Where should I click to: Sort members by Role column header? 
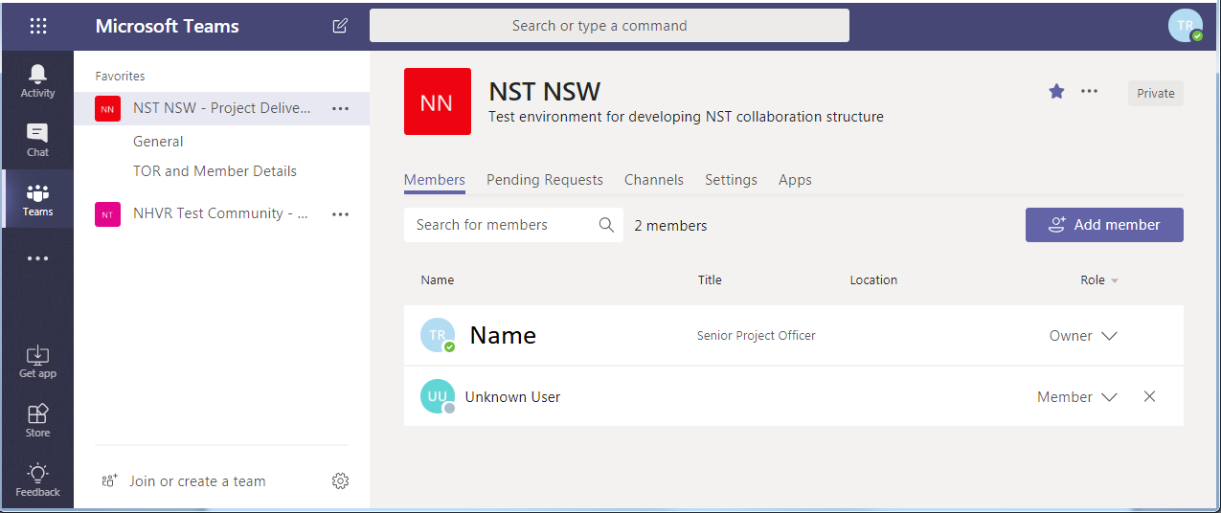pyautogui.click(x=1099, y=280)
